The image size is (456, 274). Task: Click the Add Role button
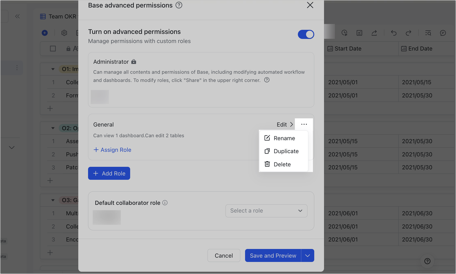coord(109,173)
